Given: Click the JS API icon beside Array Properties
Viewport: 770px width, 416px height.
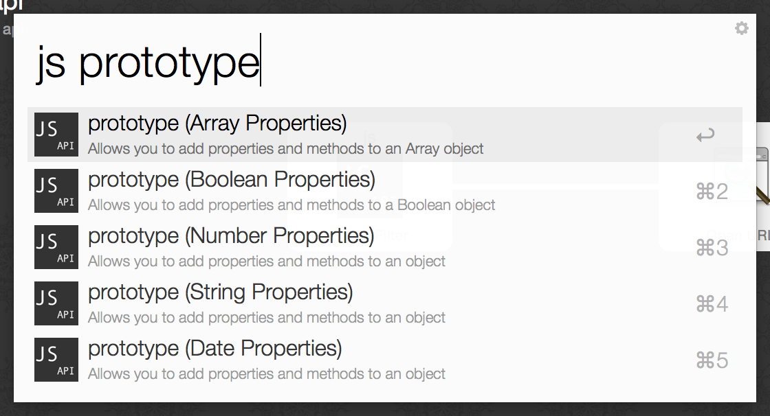Looking at the screenshot, I should [x=56, y=135].
